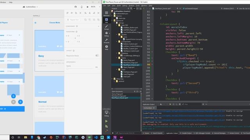The height and width of the screenshot is (140, 250).
Task: Open the kit selector monitor icon
Action: (x=106, y=113)
